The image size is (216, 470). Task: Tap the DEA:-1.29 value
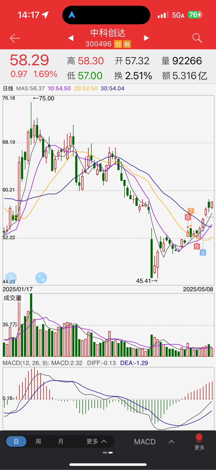(134, 363)
